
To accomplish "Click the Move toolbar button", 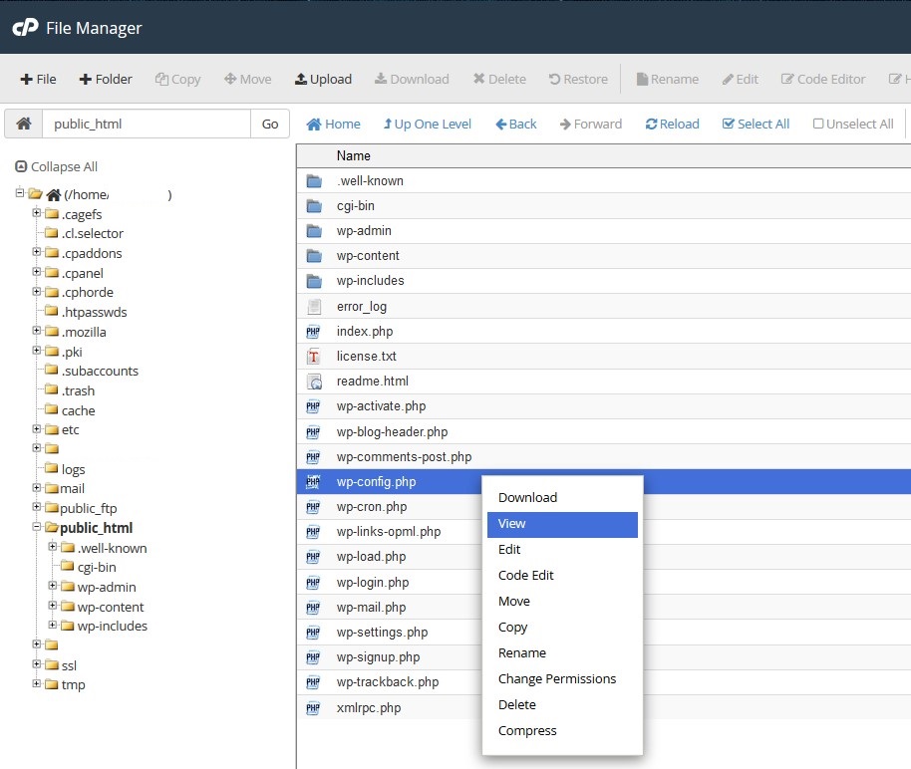I will coord(248,79).
